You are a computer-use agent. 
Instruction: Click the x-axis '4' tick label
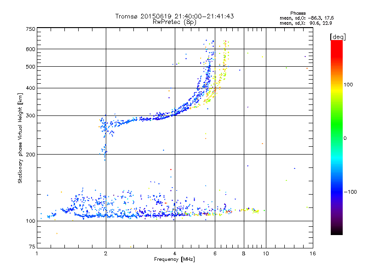tap(175, 253)
